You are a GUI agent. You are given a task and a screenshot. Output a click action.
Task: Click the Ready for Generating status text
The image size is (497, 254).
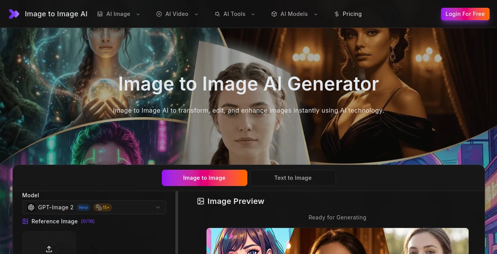[x=337, y=217]
